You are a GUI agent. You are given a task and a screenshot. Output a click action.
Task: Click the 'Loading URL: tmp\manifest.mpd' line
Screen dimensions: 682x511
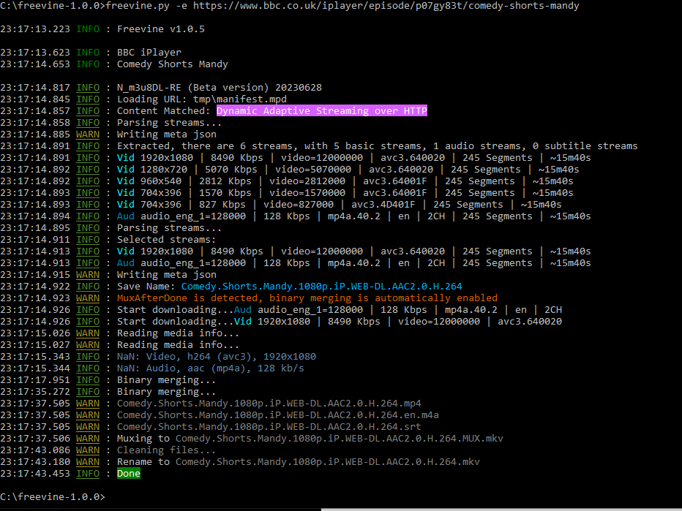(x=202, y=99)
